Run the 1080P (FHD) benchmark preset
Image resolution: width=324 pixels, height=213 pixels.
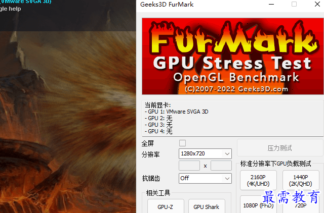coord(258,204)
